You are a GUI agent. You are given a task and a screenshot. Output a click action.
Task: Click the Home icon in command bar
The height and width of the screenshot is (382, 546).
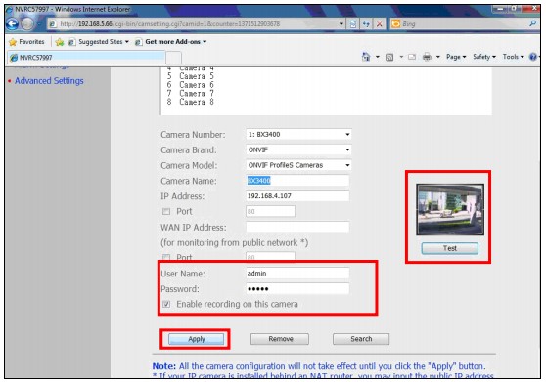[x=366, y=57]
